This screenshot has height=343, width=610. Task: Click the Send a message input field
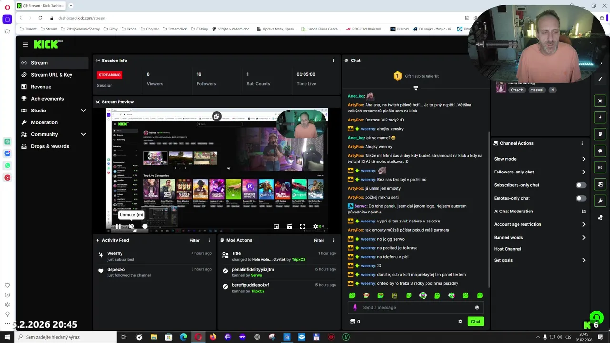point(416,308)
